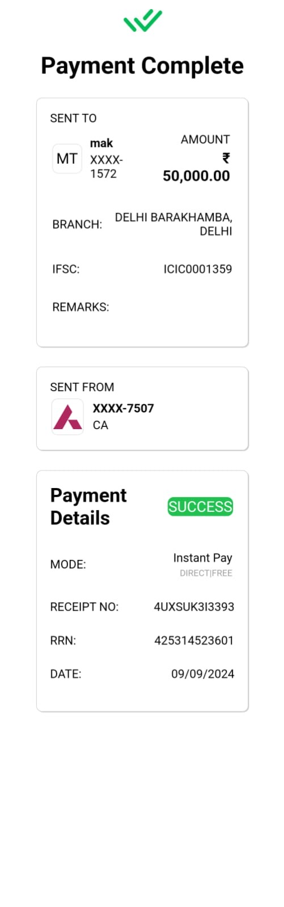This screenshot has width=284, height=907.
Task: Click the Payment Complete heading
Action: pos(142,66)
